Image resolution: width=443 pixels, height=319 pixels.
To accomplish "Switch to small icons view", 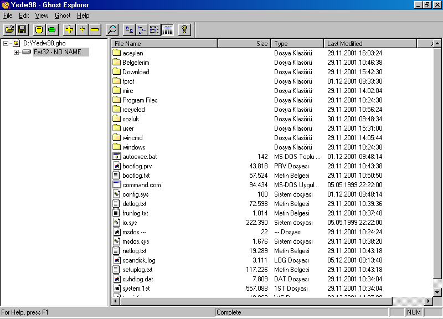I will click(142, 30).
